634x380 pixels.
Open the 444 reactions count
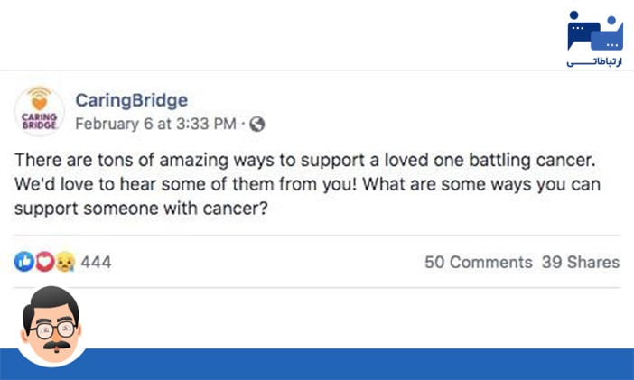pyautogui.click(x=97, y=263)
